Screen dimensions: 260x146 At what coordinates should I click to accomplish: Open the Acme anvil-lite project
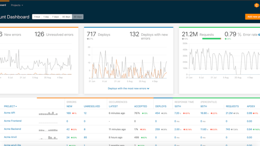13,145
